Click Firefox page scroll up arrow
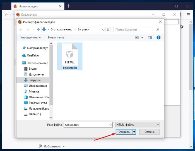Screen dimensions: 195x151 click(x=191, y=22)
